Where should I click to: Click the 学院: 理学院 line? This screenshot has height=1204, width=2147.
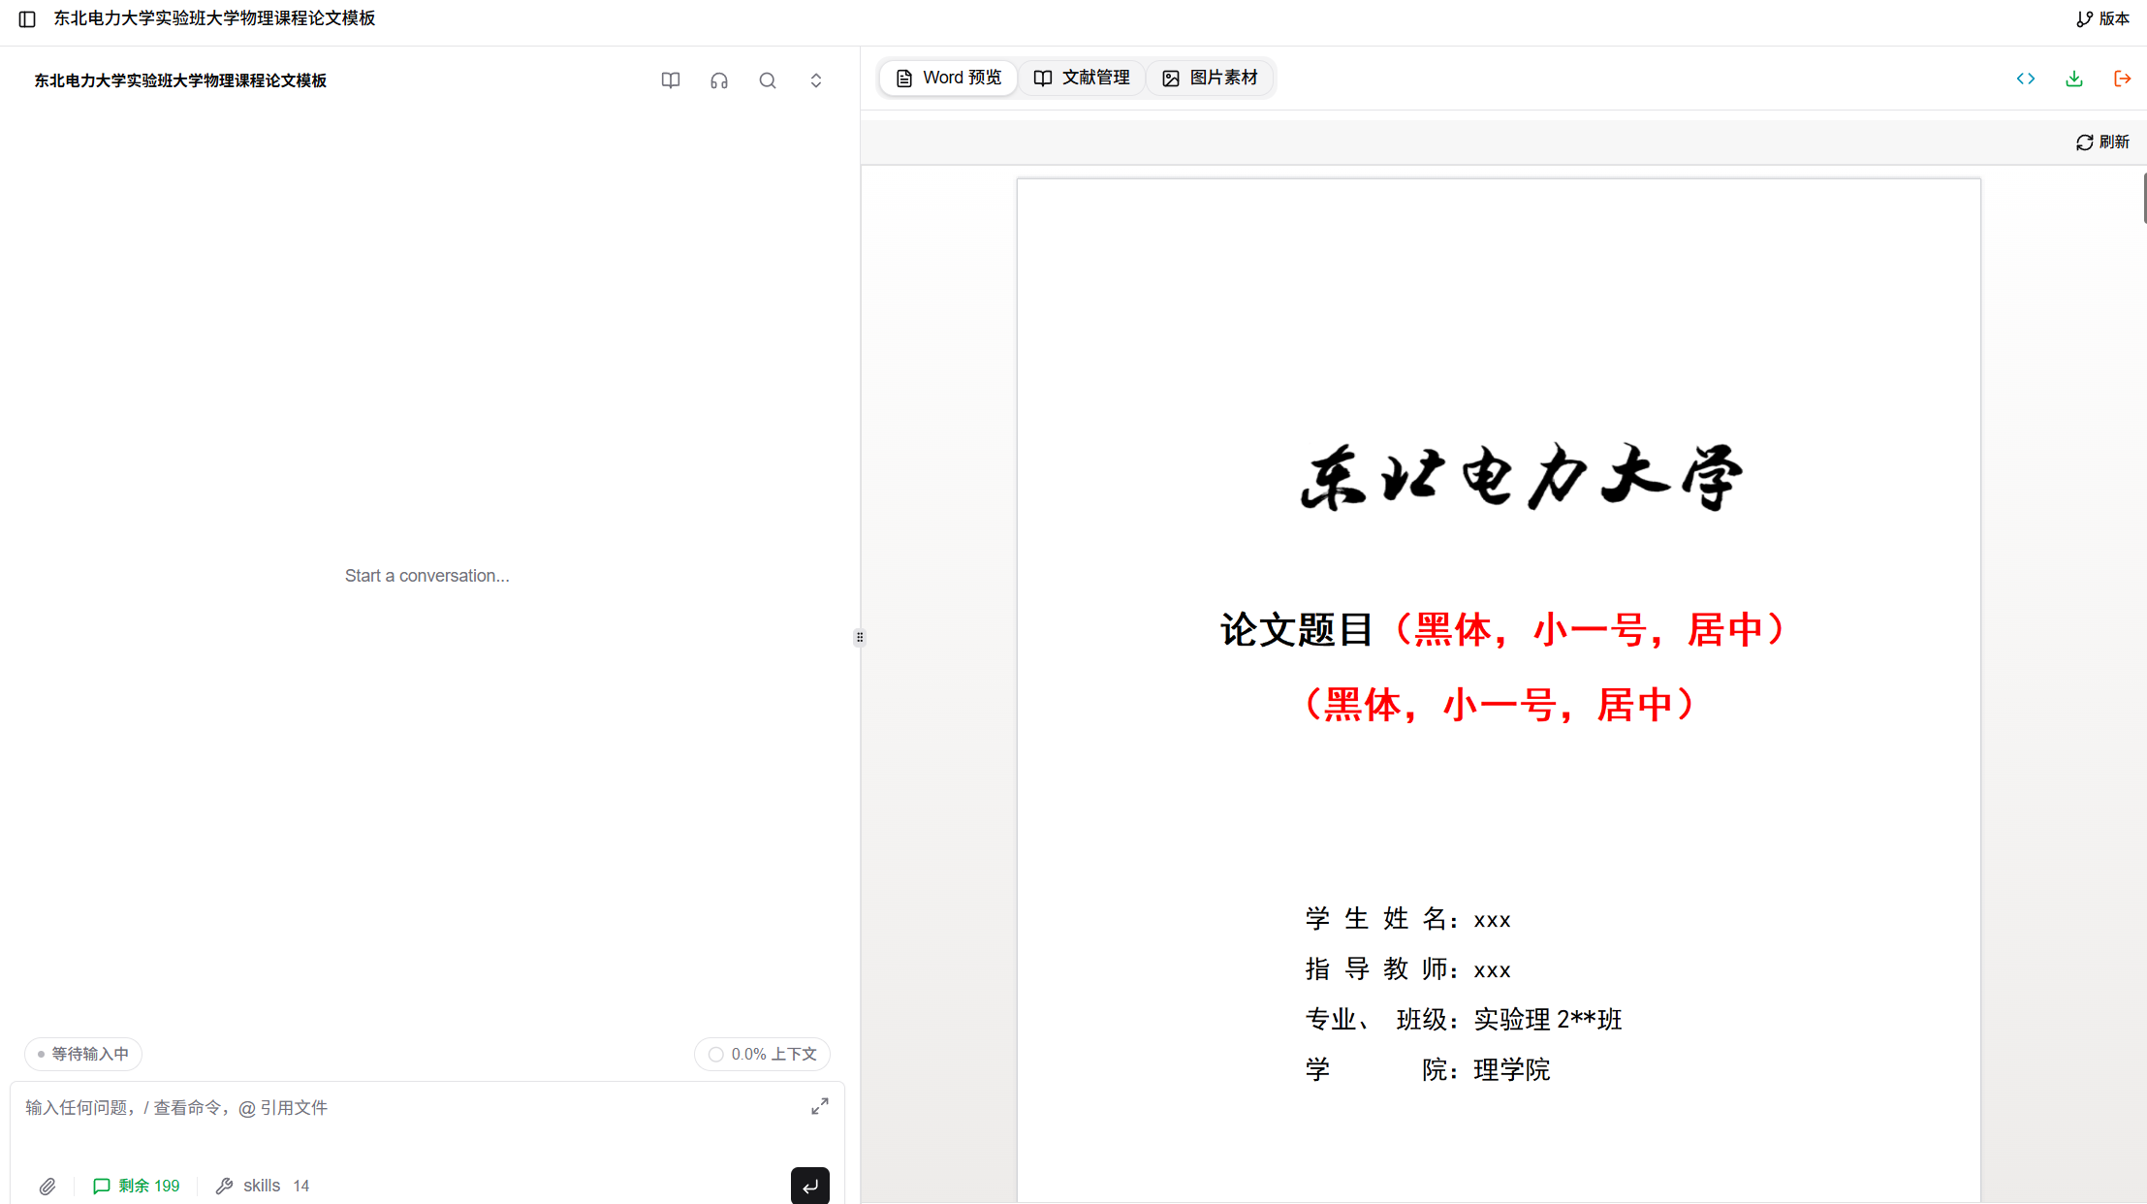(1428, 1070)
